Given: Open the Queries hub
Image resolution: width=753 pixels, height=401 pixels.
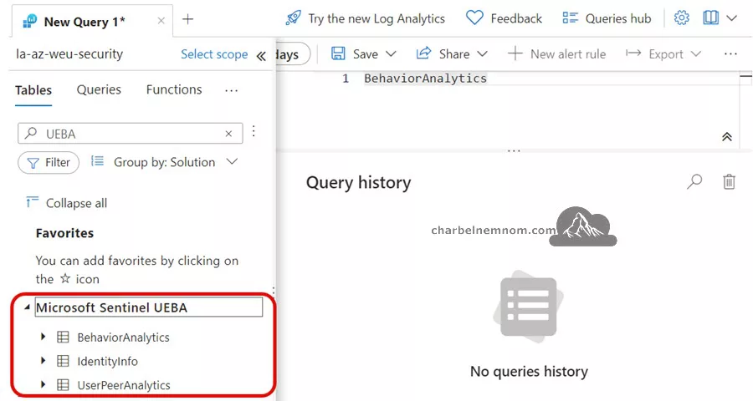Looking at the screenshot, I should [x=618, y=18].
